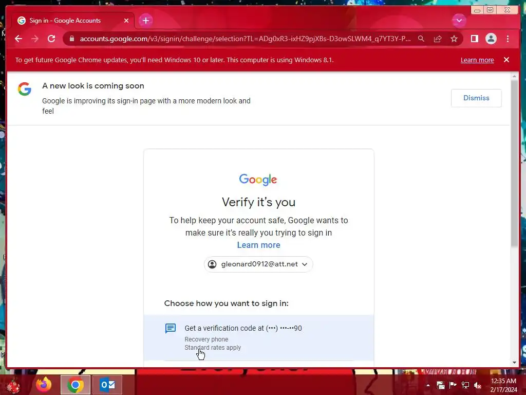This screenshot has width=526, height=395.
Task: Click the Google logo in sign-in card
Action: pos(258,179)
